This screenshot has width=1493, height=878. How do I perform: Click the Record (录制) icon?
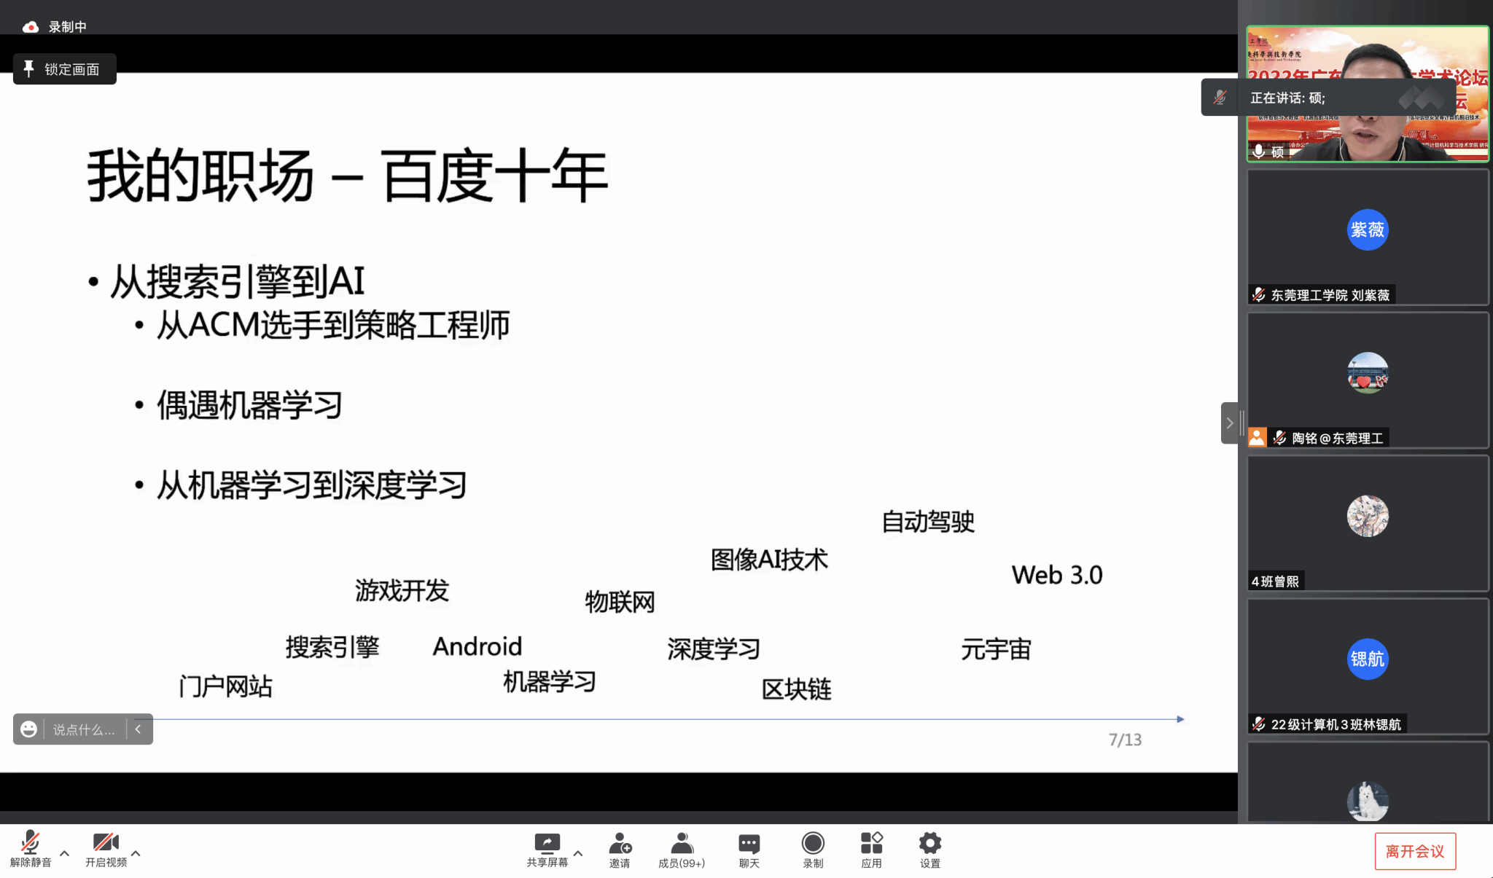click(x=812, y=844)
